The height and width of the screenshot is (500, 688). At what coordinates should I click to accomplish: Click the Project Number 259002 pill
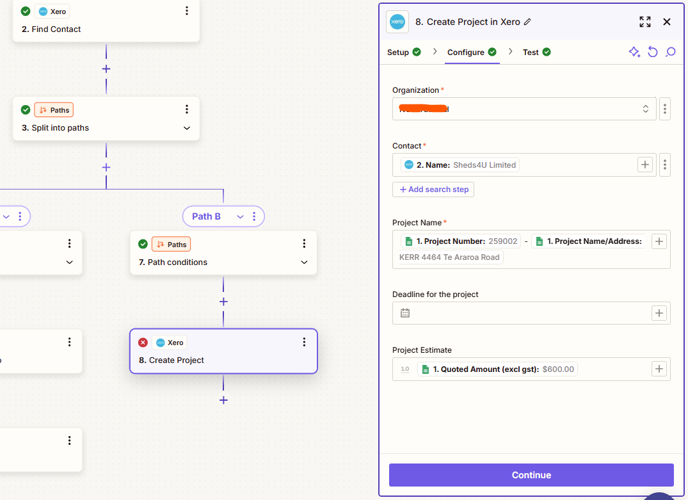tap(461, 241)
